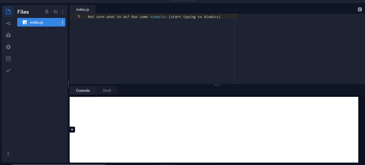Switch to the index.js editor tab
The width and height of the screenshot is (365, 165).
point(83,9)
